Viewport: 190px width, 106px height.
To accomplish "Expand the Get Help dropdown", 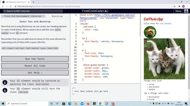I will tap(35, 73).
